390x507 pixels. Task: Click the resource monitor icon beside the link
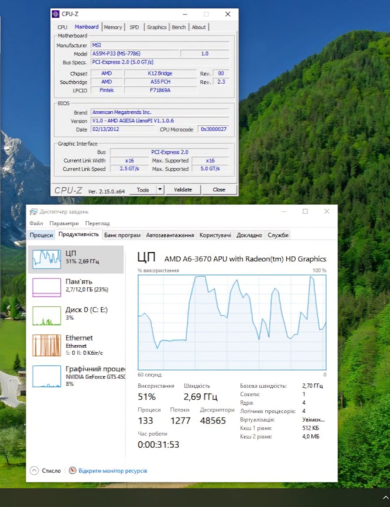coord(73,470)
